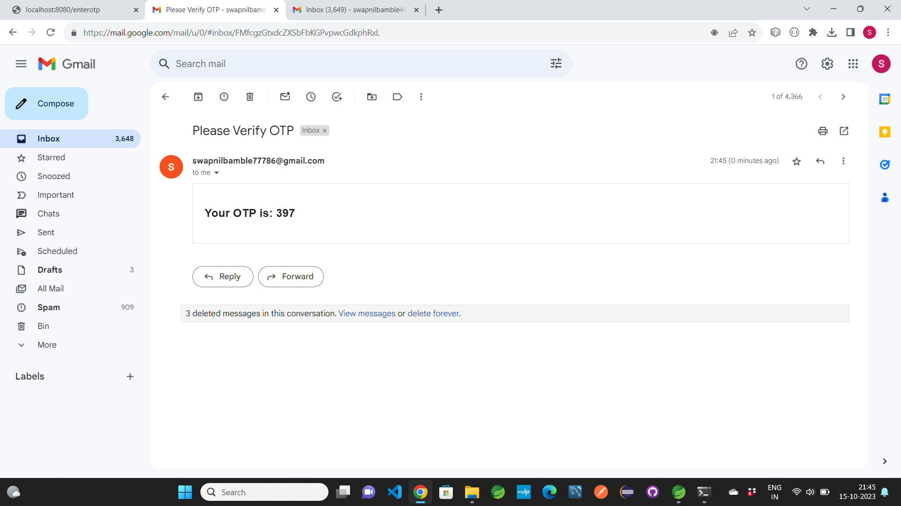Expand More in the left sidebar

pos(47,345)
